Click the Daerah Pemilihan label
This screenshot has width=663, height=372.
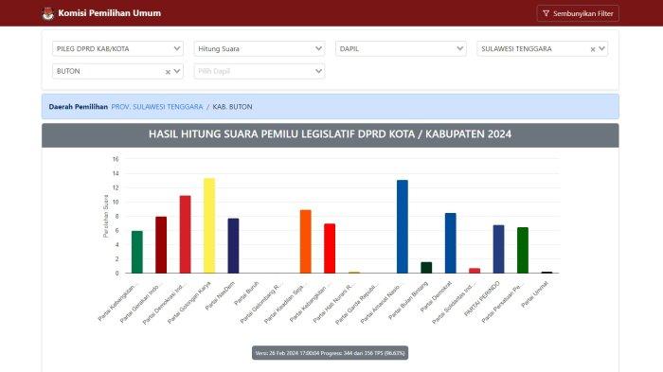point(79,107)
